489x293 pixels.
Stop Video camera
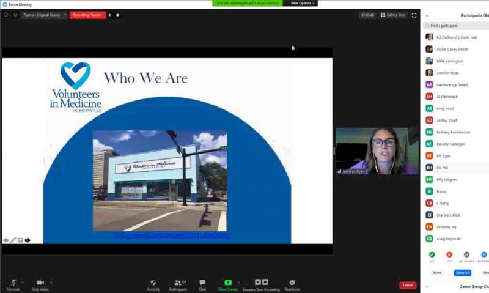(40, 285)
